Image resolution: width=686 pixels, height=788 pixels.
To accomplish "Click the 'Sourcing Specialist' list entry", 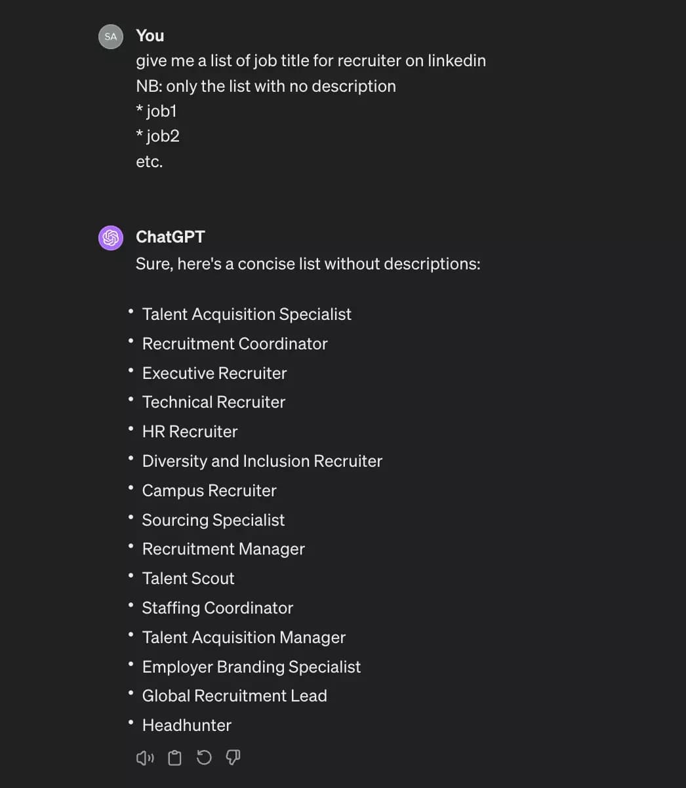I will point(213,520).
